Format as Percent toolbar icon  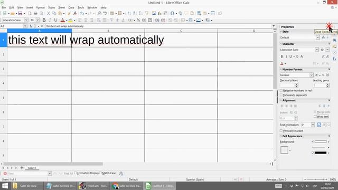click(x=138, y=20)
